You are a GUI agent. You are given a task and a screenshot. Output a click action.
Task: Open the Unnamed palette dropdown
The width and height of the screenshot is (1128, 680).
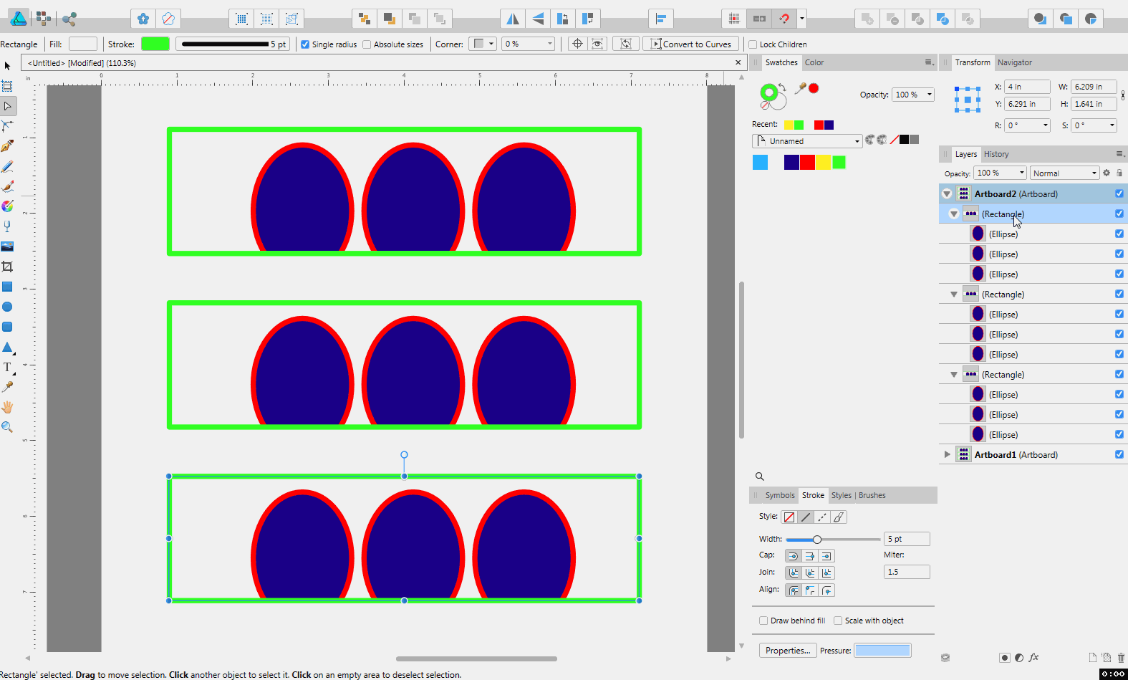point(807,141)
